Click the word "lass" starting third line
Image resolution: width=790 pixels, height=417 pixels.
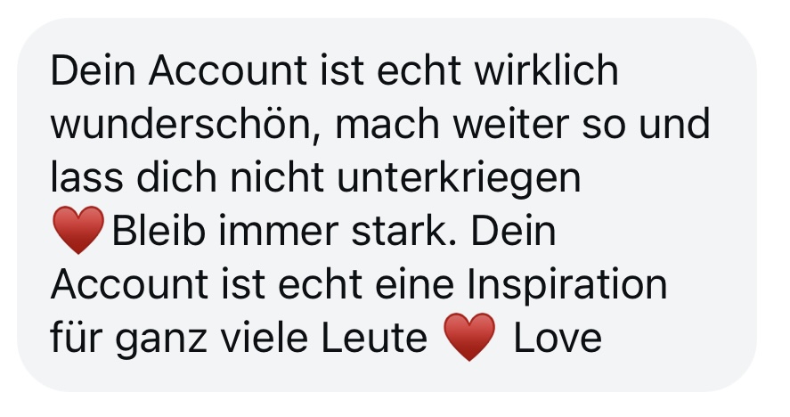(x=86, y=177)
